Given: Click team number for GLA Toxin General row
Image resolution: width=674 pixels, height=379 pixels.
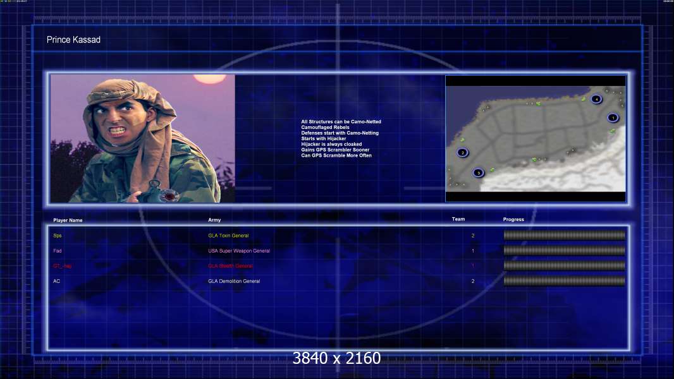Looking at the screenshot, I should click(473, 236).
